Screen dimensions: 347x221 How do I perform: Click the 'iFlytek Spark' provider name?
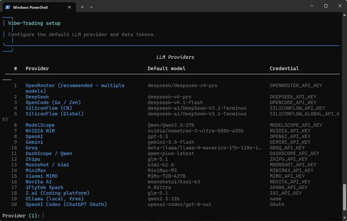coord(44,187)
